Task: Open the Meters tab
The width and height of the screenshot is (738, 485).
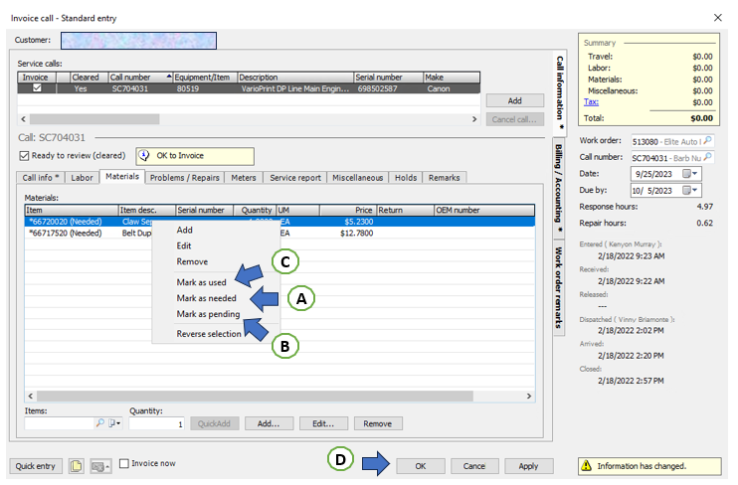Action: click(244, 178)
